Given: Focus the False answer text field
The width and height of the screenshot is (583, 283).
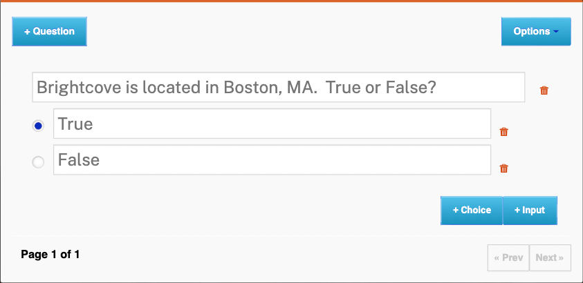Looking at the screenshot, I should pyautogui.click(x=272, y=159).
